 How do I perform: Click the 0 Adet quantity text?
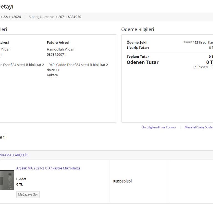tap(21, 179)
